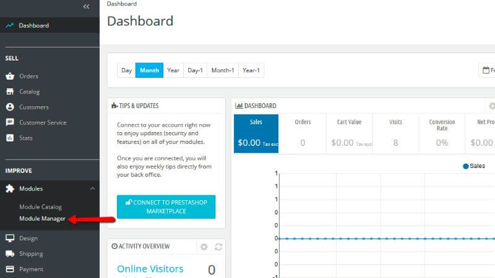Click the Modules puzzle piece icon
The image size is (495, 278).
tap(10, 188)
